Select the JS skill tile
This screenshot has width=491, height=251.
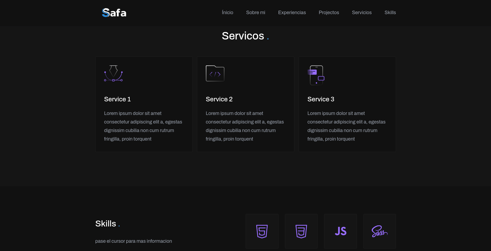click(340, 231)
